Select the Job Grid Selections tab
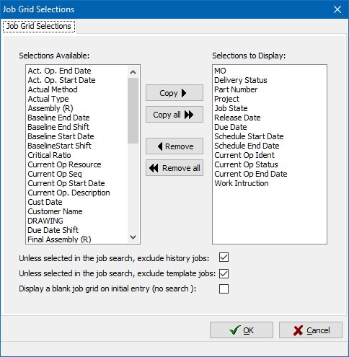 click(39, 26)
